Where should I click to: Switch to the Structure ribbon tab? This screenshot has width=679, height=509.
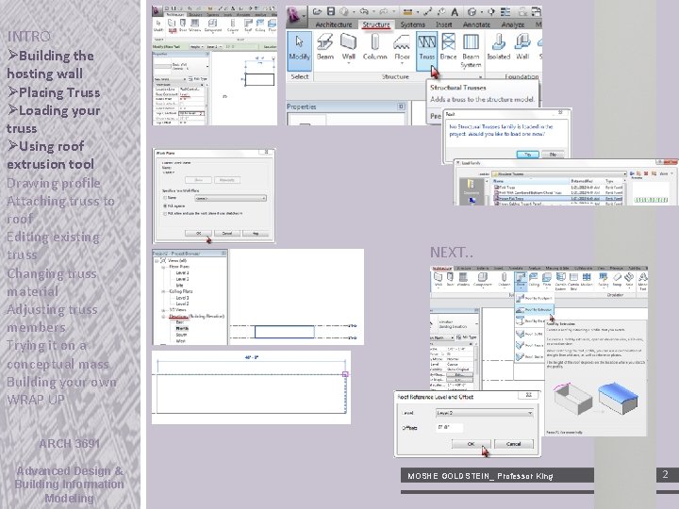[376, 25]
